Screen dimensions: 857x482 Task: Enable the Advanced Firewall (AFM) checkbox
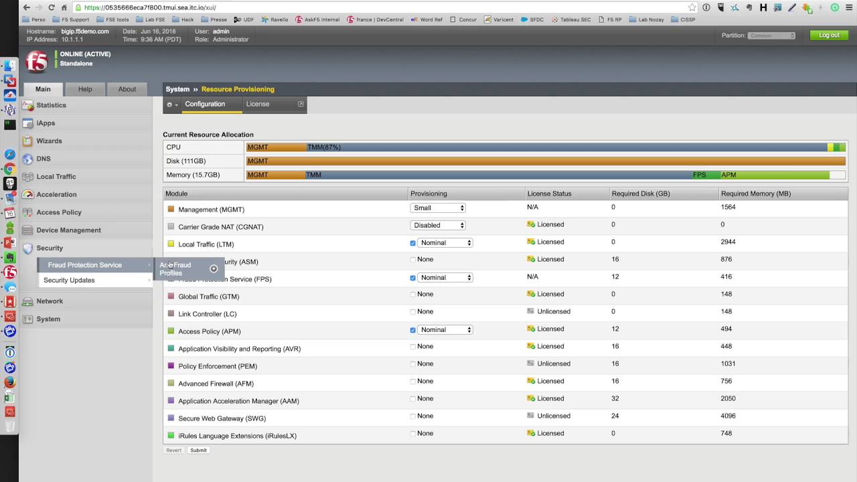412,382
